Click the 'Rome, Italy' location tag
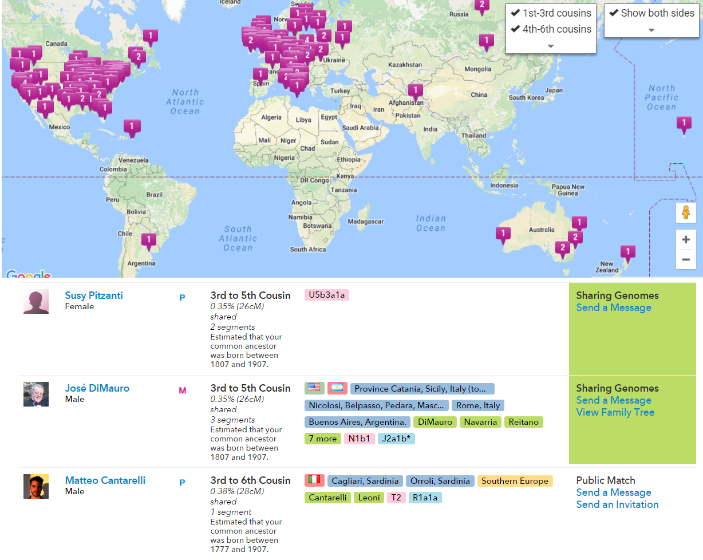The height and width of the screenshot is (560, 703). coord(478,405)
